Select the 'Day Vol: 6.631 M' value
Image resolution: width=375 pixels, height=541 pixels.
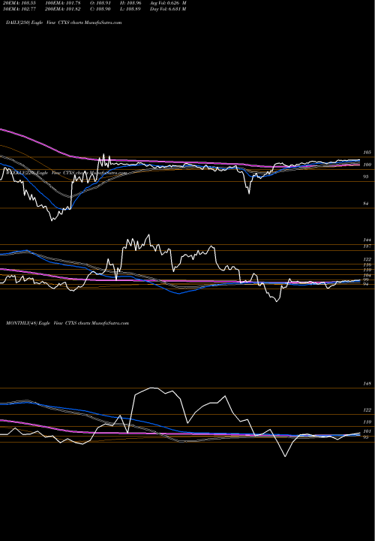[169, 9]
